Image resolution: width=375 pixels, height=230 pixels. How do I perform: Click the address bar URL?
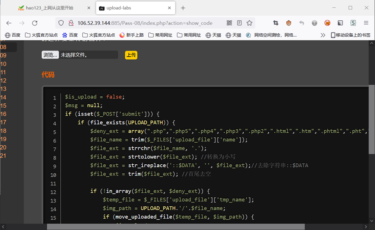[145, 23]
